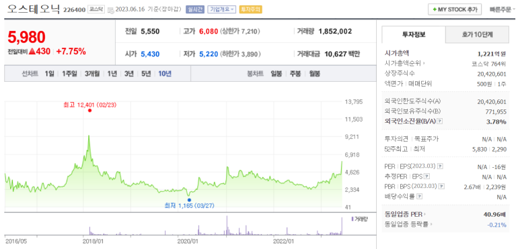Click the stock name 오스테오닉
This screenshot has width=520, height=249.
(33, 9)
